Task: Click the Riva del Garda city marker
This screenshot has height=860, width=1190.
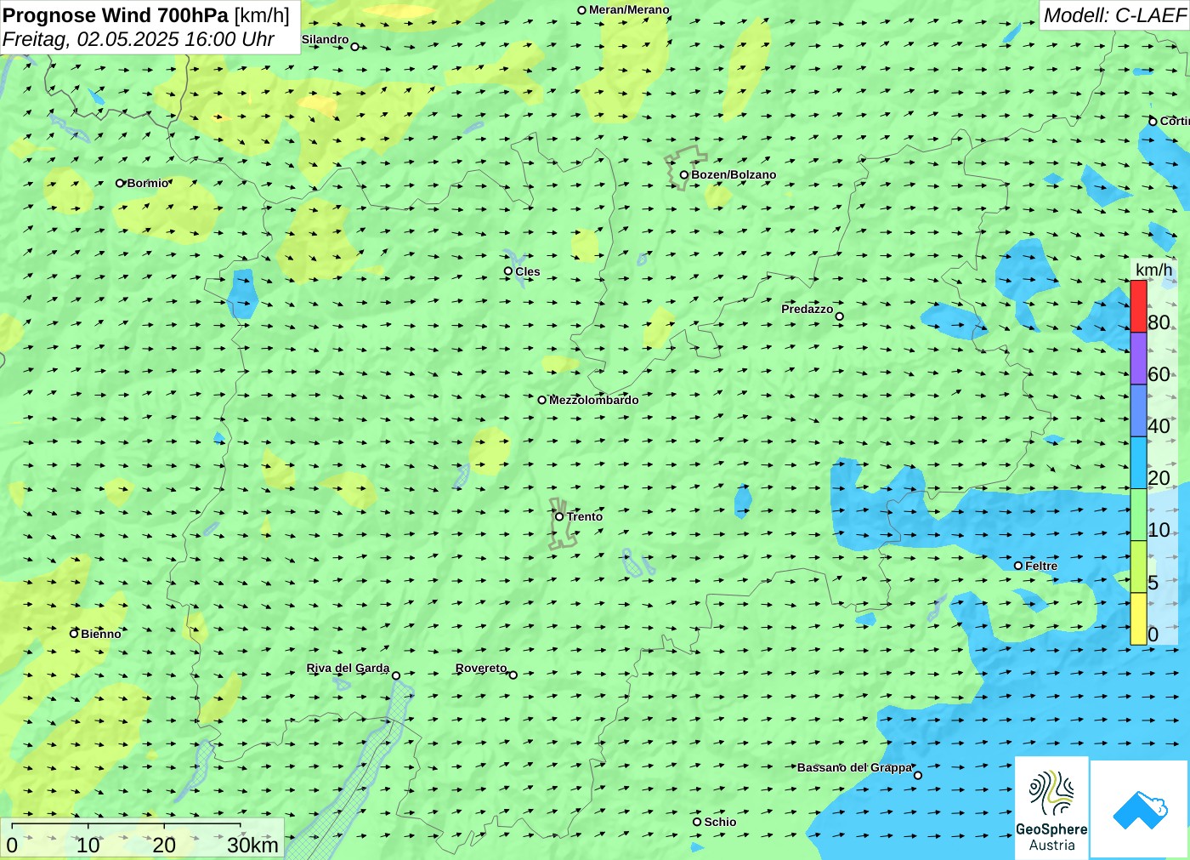Action: pyautogui.click(x=395, y=675)
